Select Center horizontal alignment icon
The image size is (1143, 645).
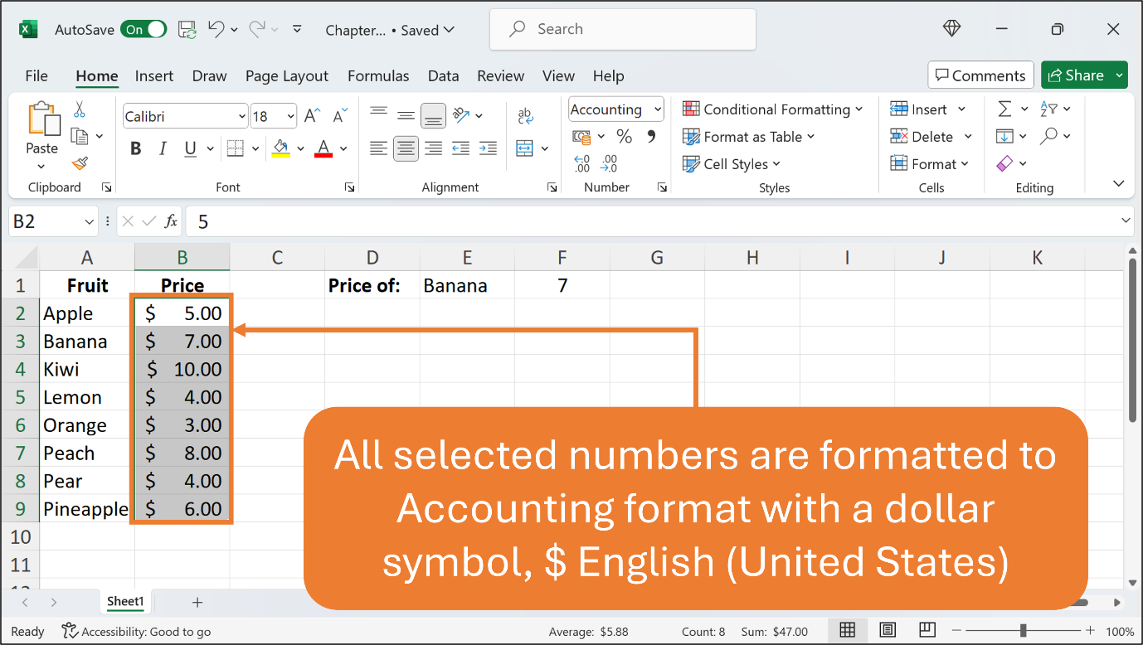406,149
